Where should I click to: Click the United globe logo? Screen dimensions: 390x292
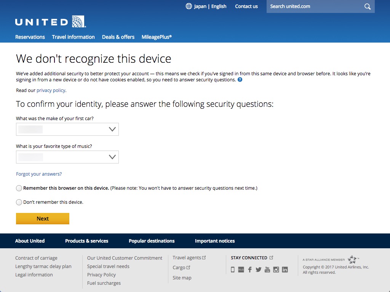click(77, 22)
